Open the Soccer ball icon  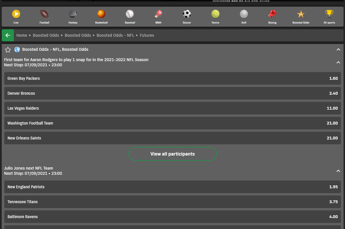click(187, 14)
